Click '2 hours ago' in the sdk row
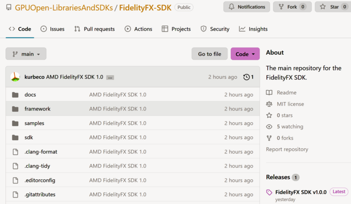Image resolution: width=351 pixels, height=204 pixels. pyautogui.click(x=239, y=137)
